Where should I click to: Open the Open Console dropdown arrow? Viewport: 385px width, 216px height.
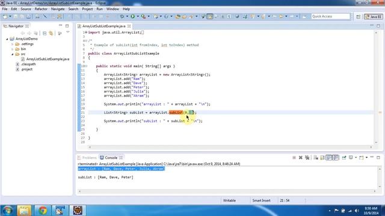[366, 157]
